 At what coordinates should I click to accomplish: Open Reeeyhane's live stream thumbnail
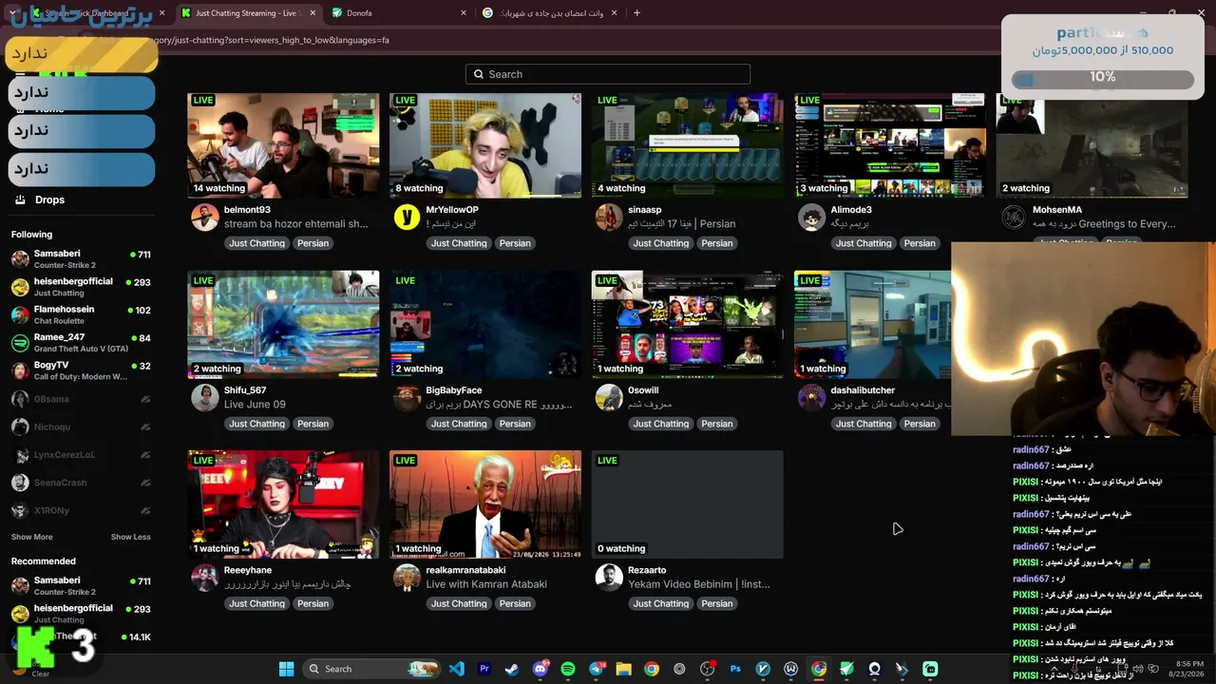click(283, 504)
